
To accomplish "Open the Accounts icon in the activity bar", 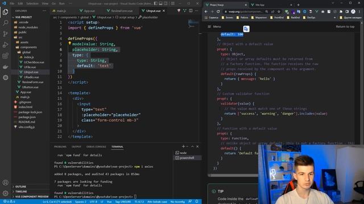I will [x=5, y=182].
